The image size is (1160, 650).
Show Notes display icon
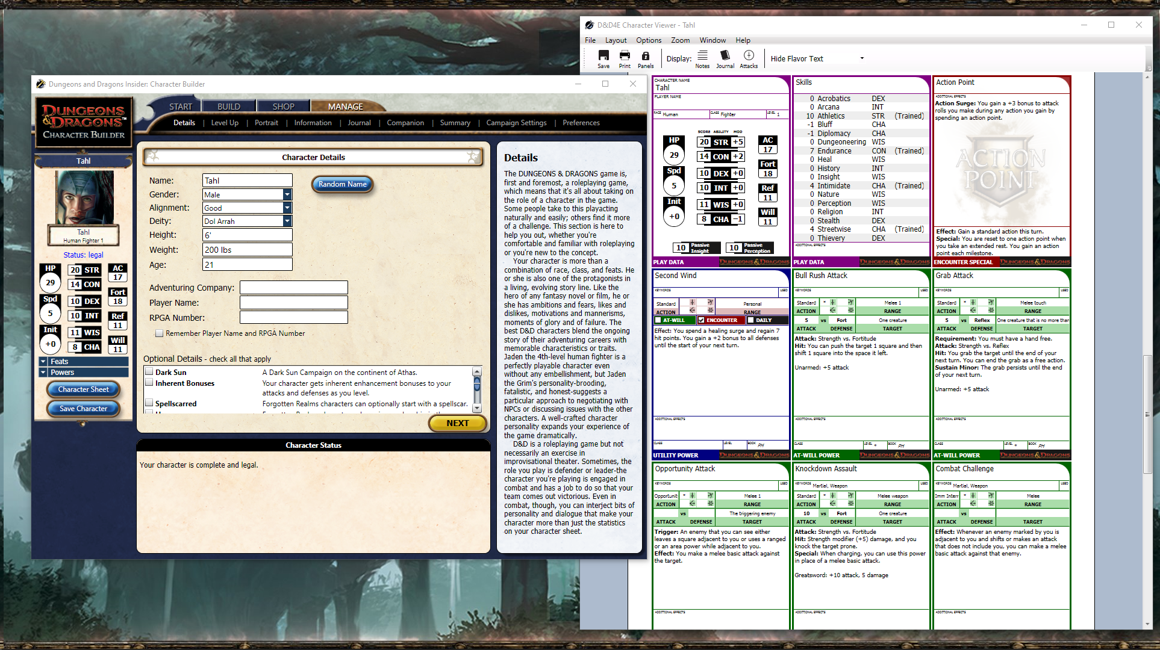pyautogui.click(x=702, y=56)
